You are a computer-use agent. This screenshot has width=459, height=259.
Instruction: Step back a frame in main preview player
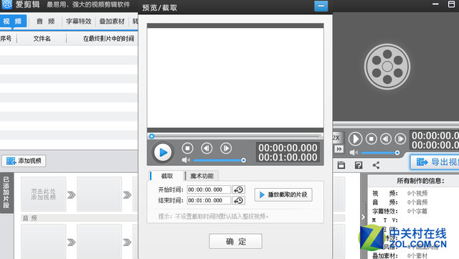click(x=386, y=138)
